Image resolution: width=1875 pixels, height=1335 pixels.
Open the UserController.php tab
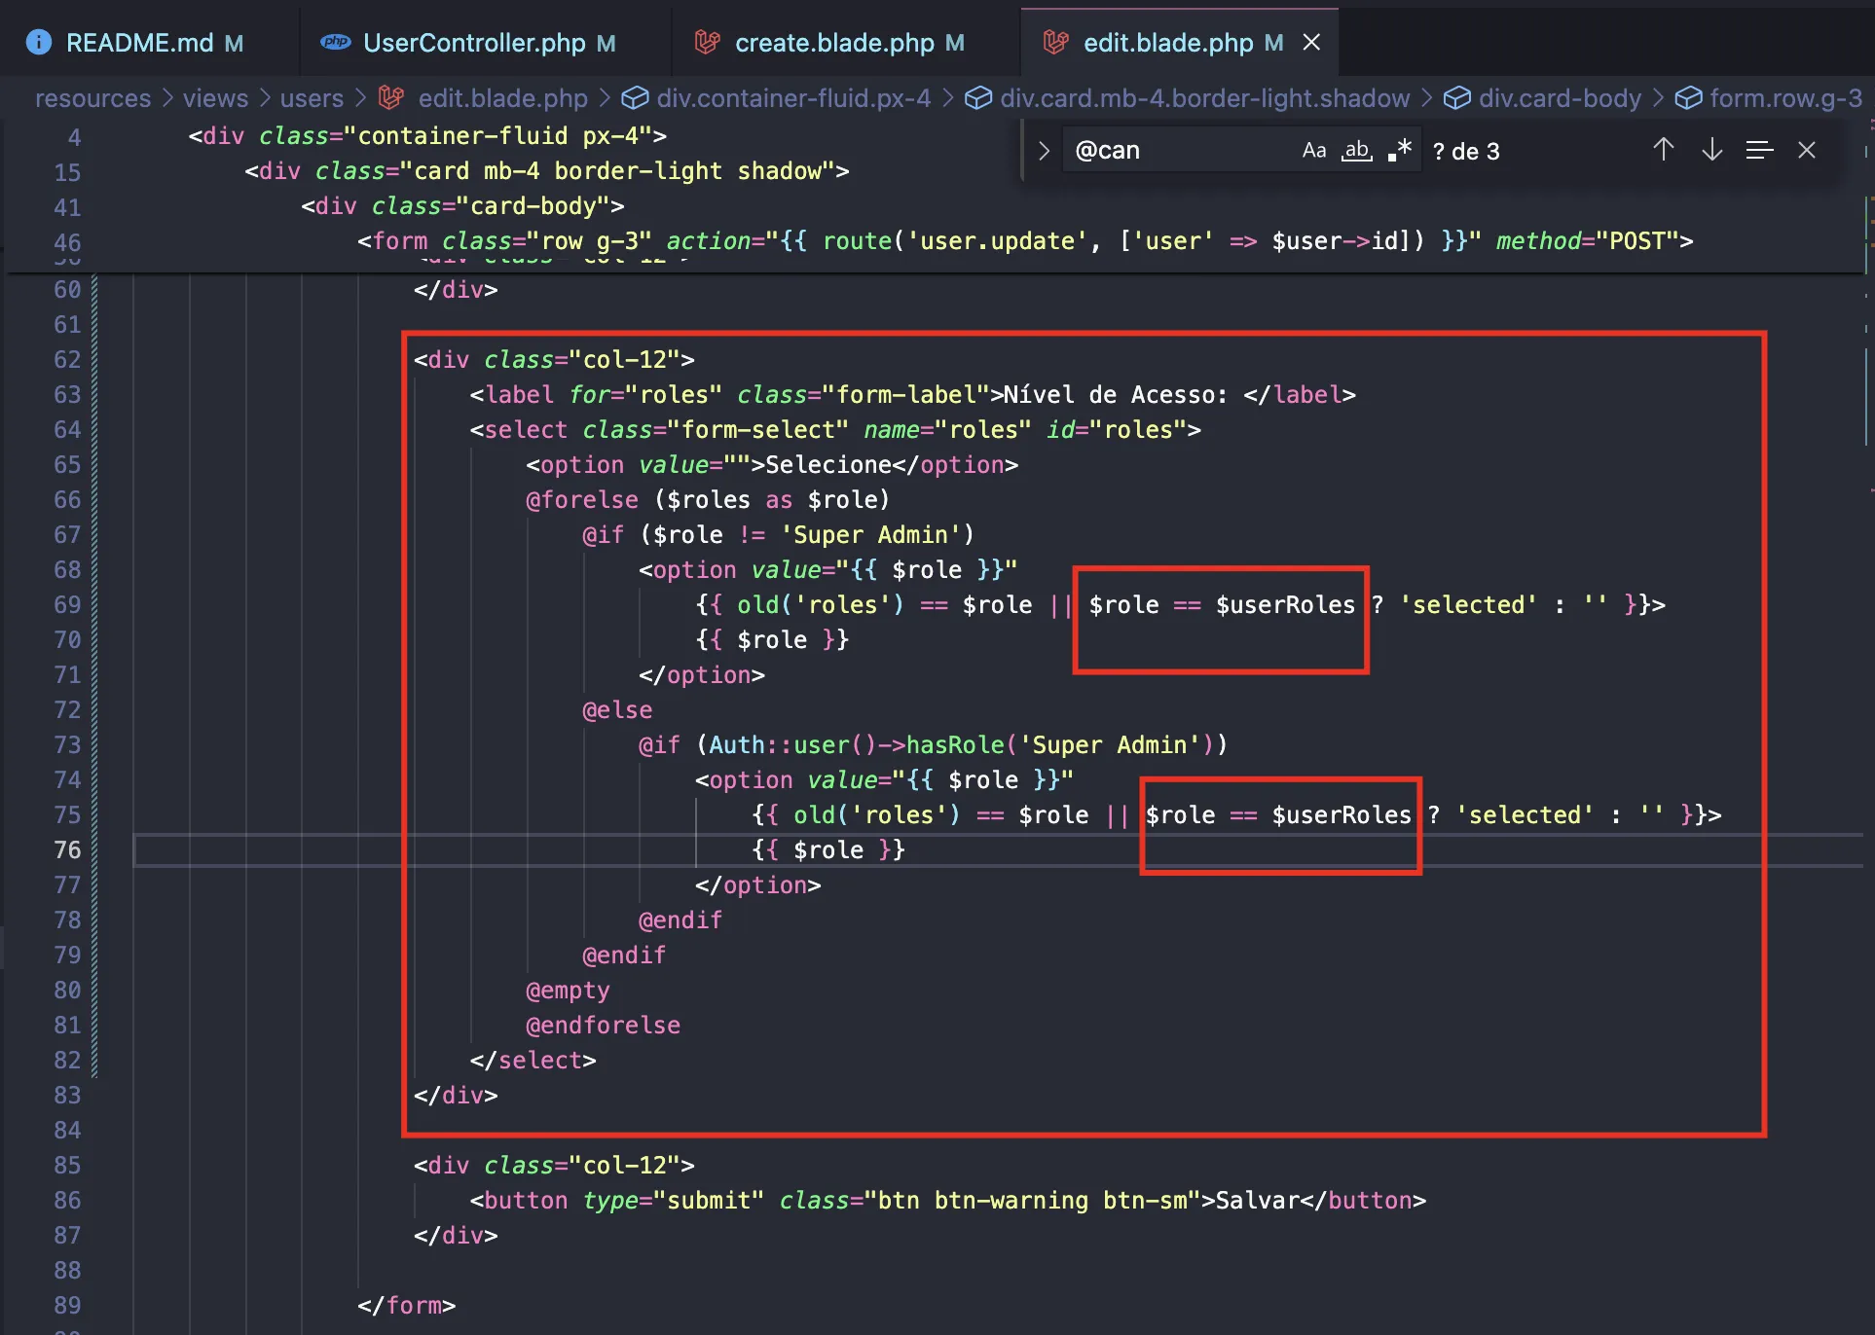[473, 43]
